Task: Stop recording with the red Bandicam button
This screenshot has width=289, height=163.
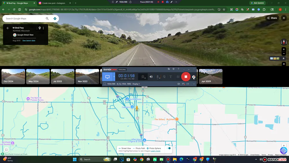Action: coord(186,77)
